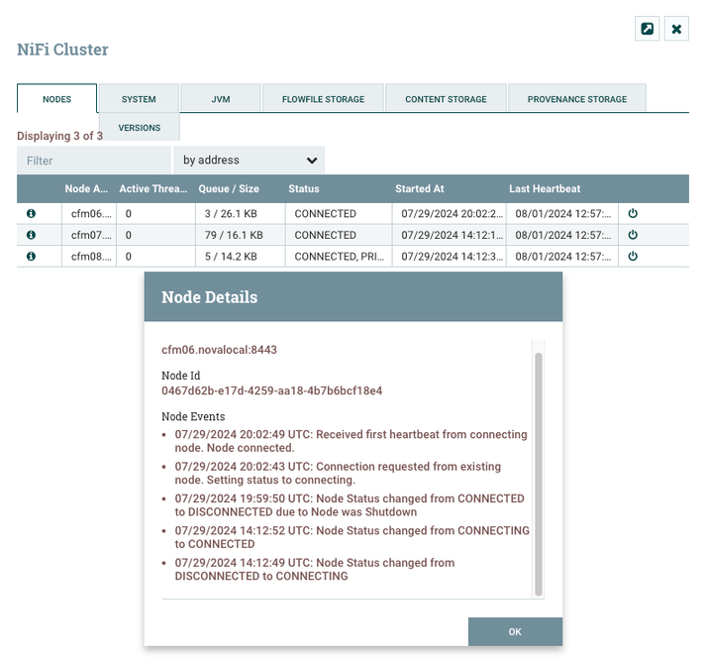
Task: Sort by Started At column header
Action: tap(420, 189)
